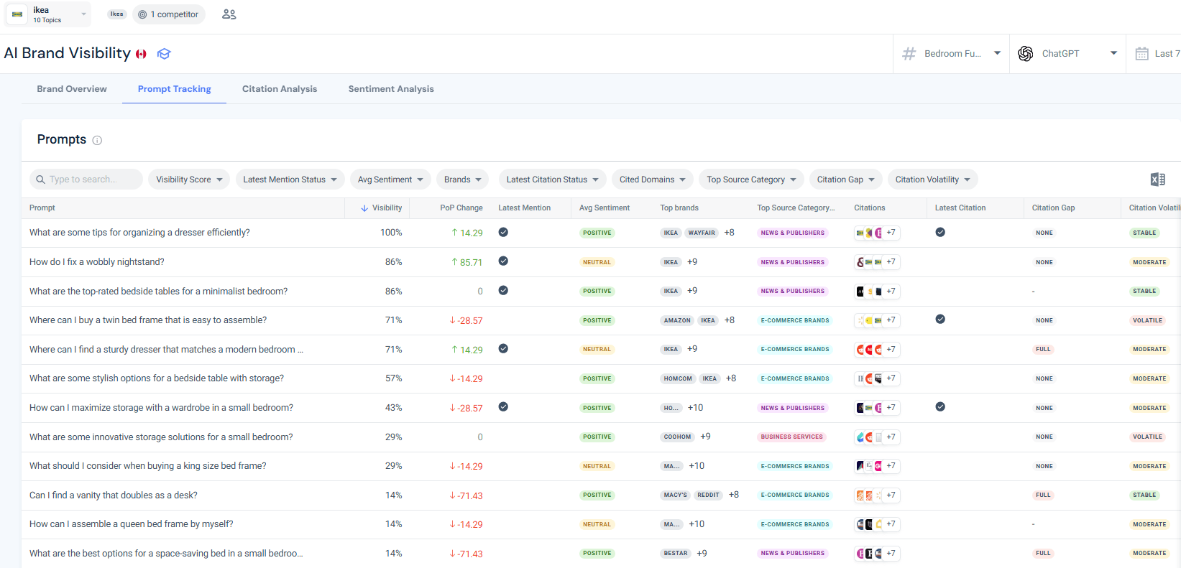Switch to the Sentiment Analysis tab
This screenshot has width=1181, height=568.
391,89
